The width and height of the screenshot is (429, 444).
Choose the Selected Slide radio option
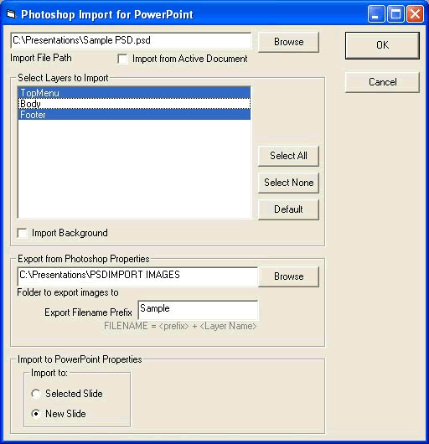coord(36,394)
